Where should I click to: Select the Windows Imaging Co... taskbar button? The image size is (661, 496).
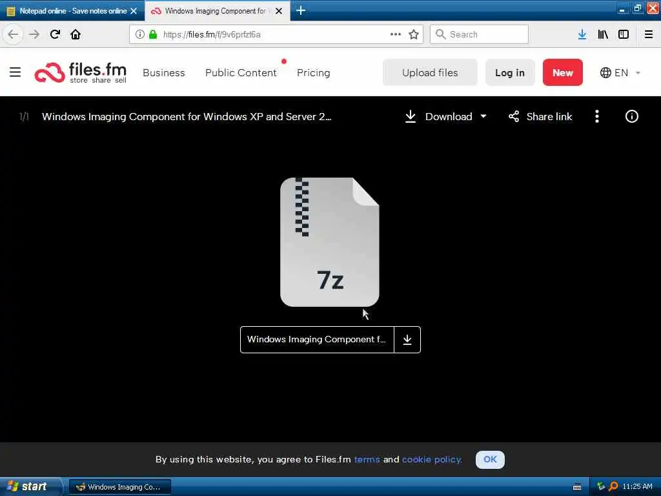point(119,487)
